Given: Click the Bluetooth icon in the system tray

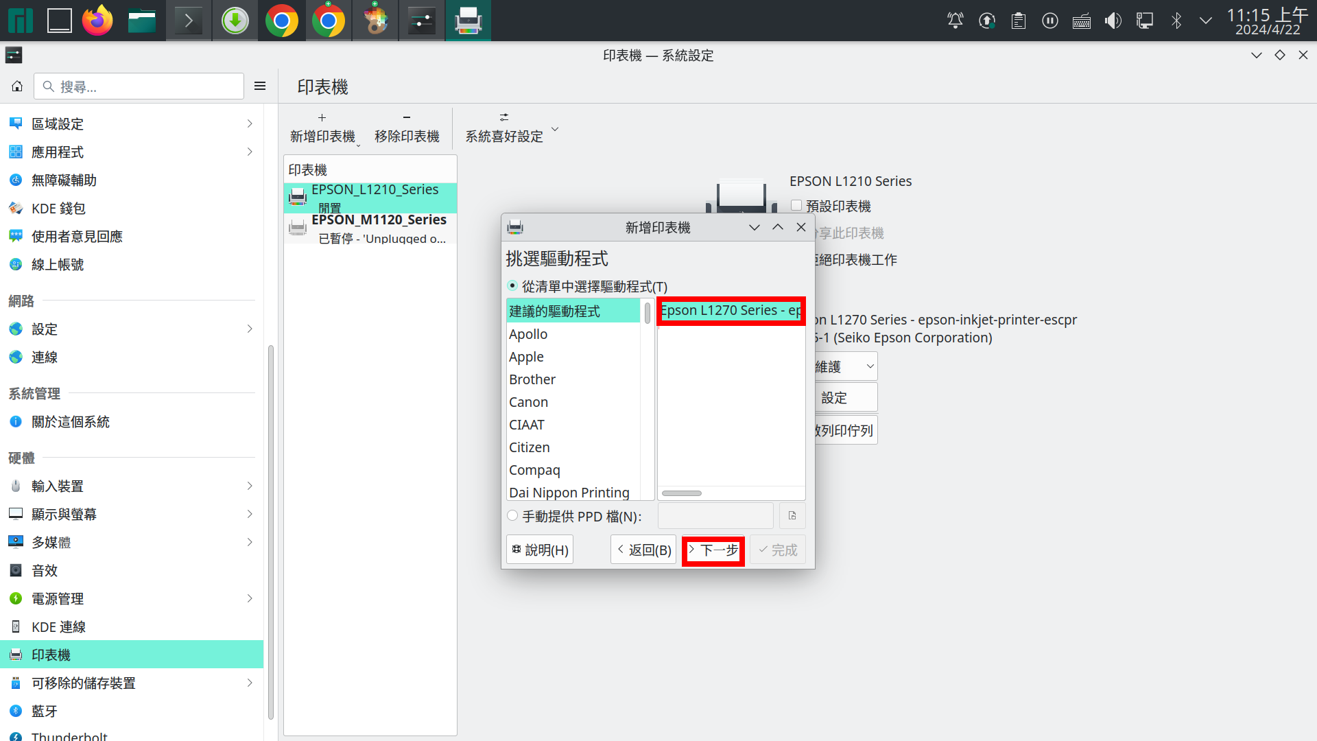Looking at the screenshot, I should (x=1176, y=21).
